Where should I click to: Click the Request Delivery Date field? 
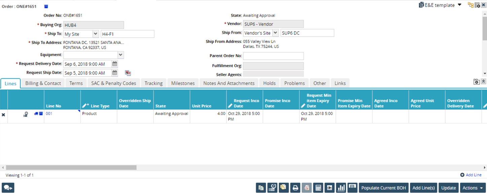pyautogui.click(x=88, y=64)
